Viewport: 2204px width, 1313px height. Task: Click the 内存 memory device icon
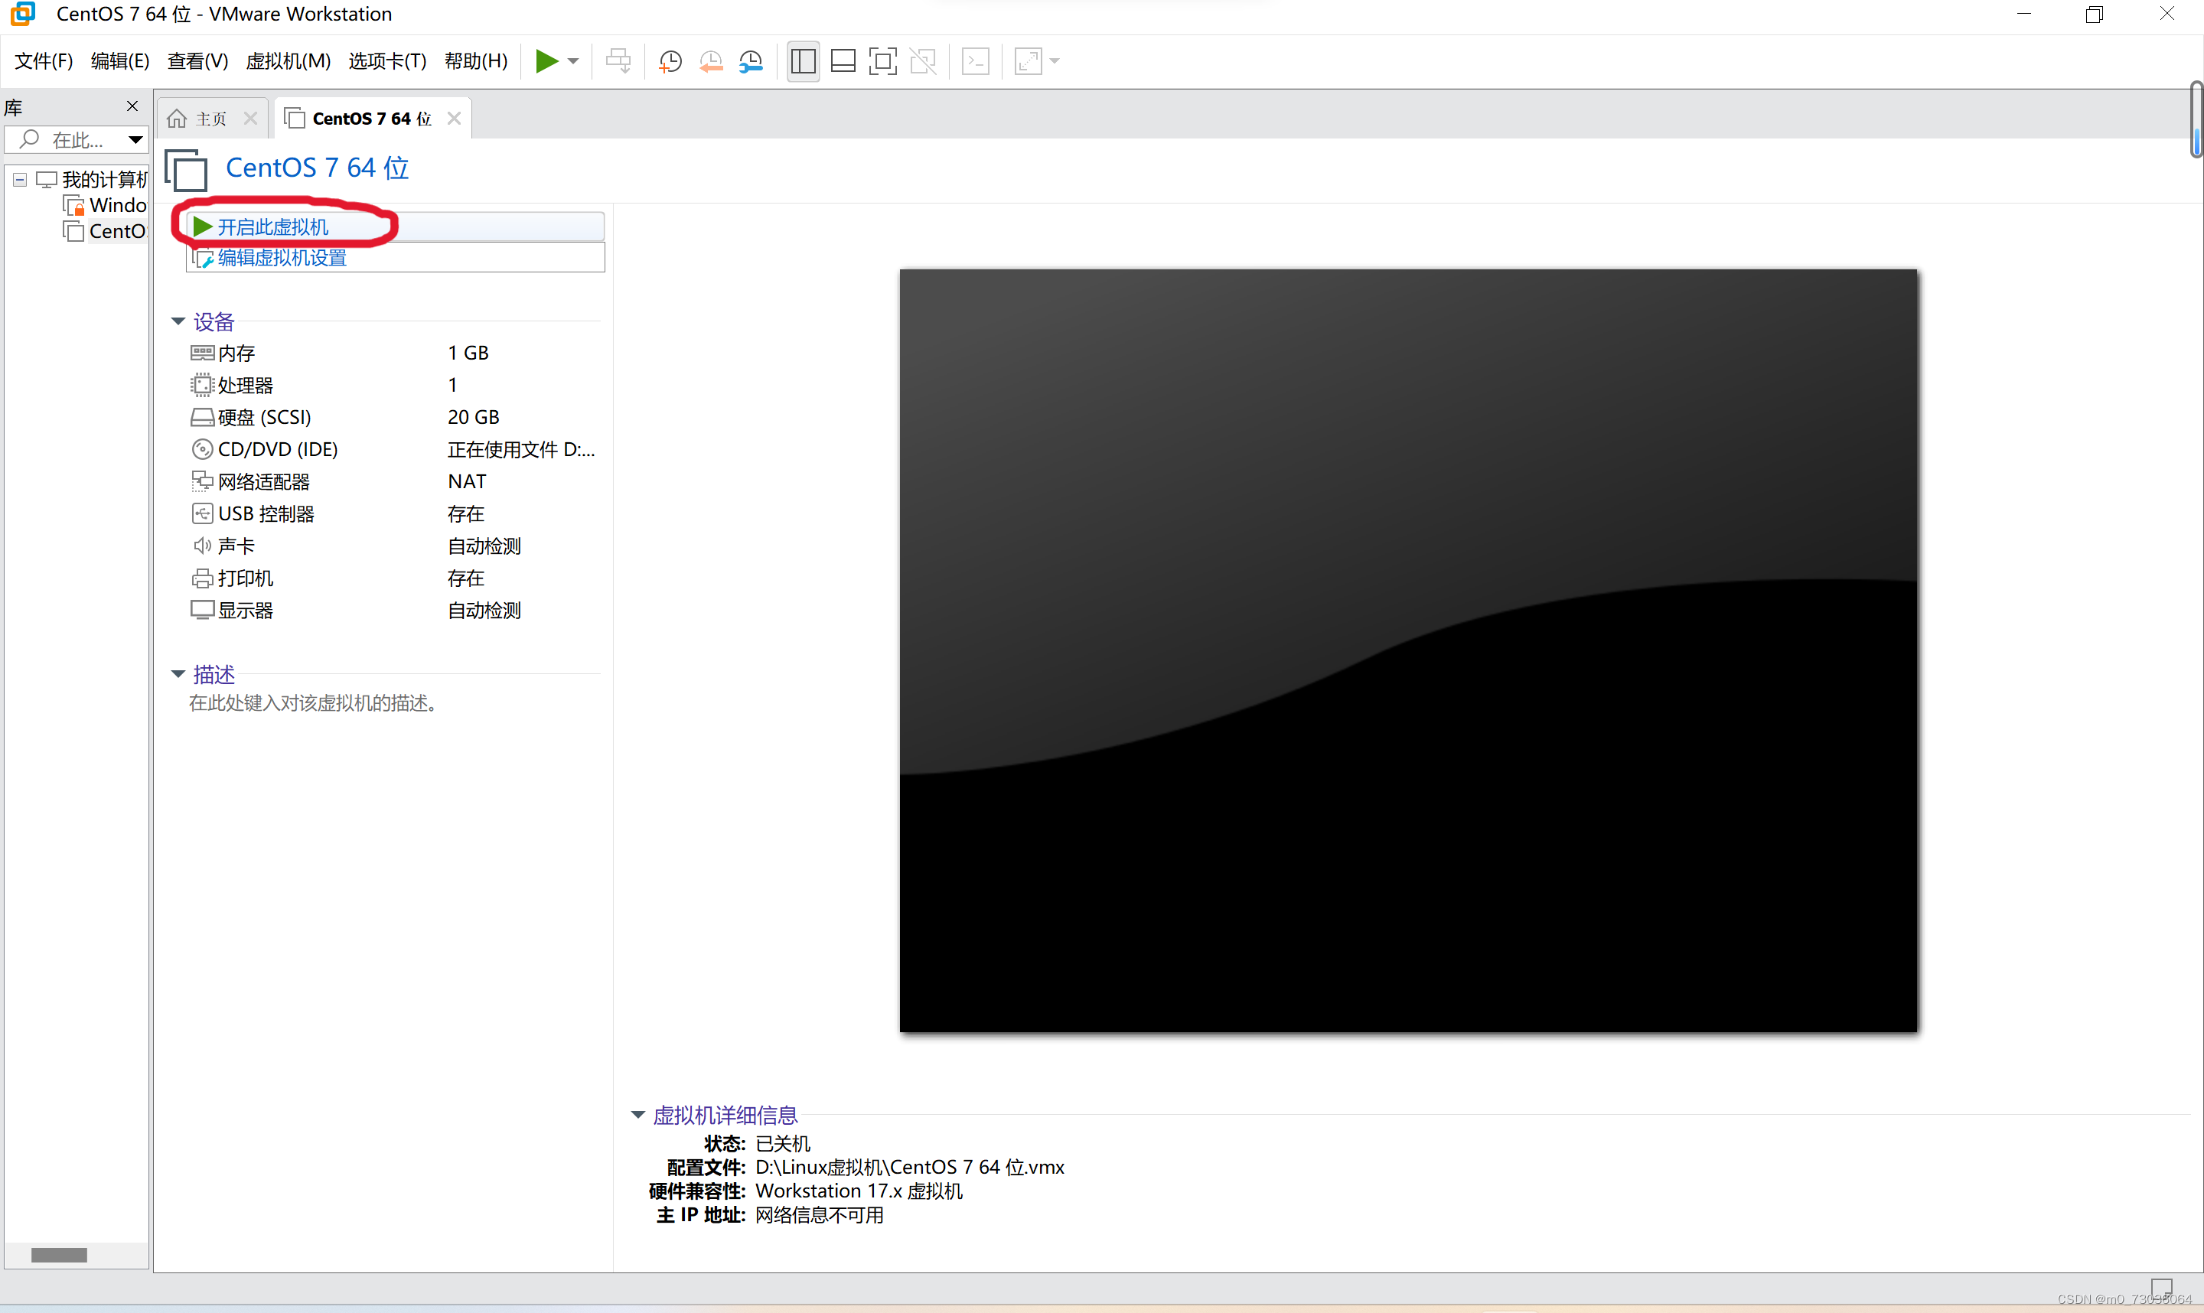pyautogui.click(x=202, y=353)
